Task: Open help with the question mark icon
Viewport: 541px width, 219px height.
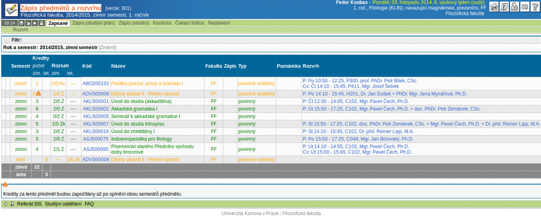Action: tap(534, 7)
